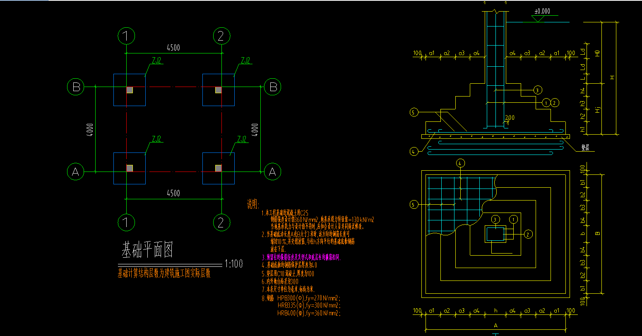Click the 说明: notes heading
The height and width of the screenshot is (336, 642).
[x=253, y=204]
